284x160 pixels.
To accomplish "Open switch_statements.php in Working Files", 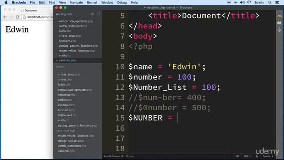I will click(73, 26).
